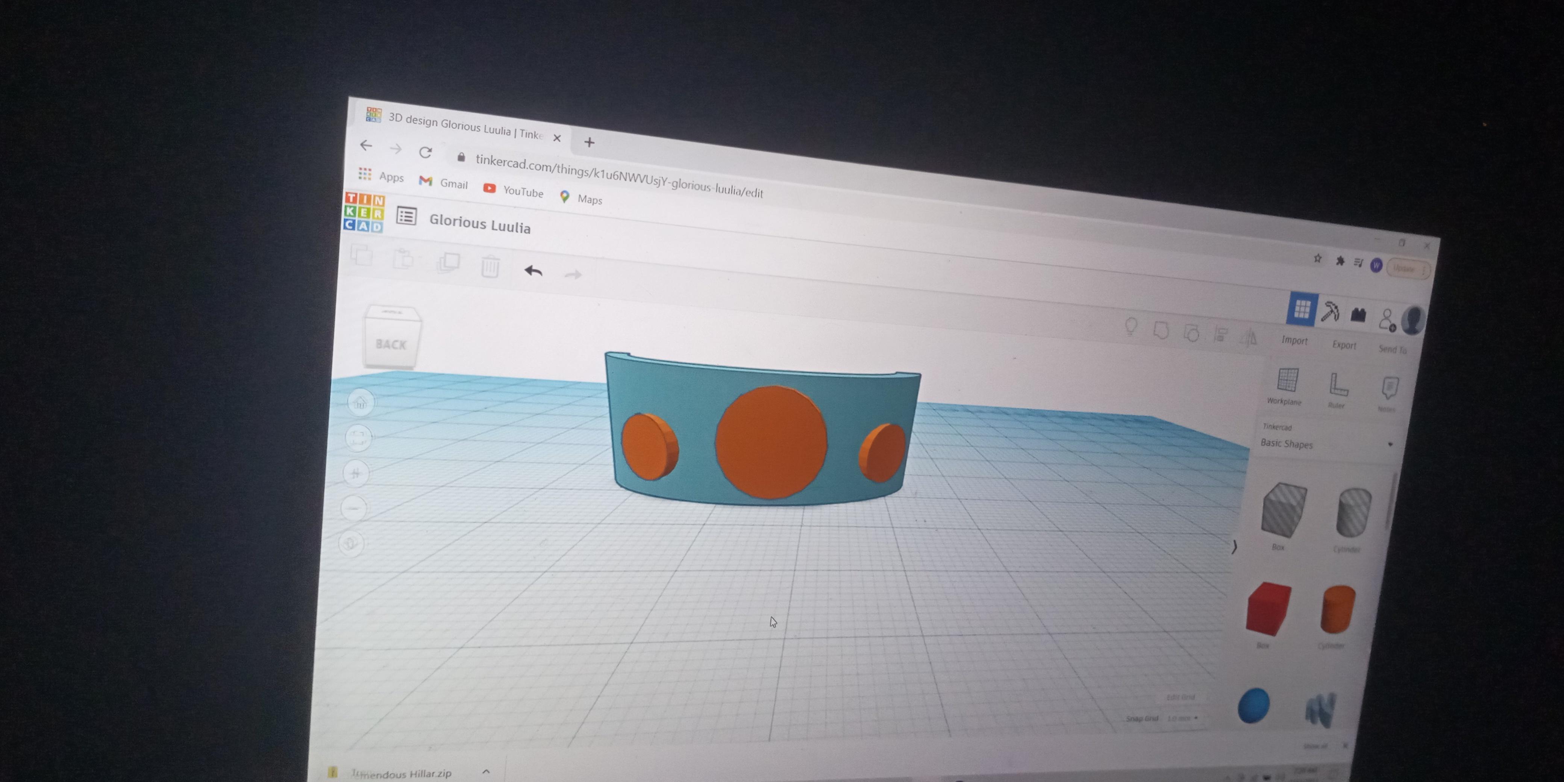The height and width of the screenshot is (782, 1564).
Task: Click the Ungroup shapes icon
Action: click(x=1191, y=333)
